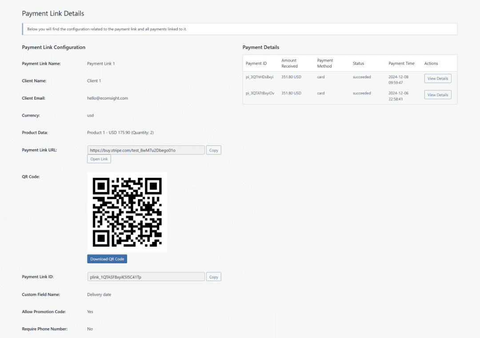Click the Status column header
The image size is (480, 338).
(358, 63)
